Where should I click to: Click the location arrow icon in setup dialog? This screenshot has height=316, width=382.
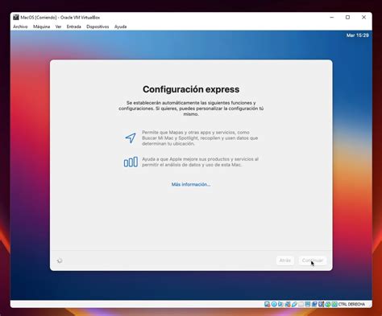tap(131, 138)
